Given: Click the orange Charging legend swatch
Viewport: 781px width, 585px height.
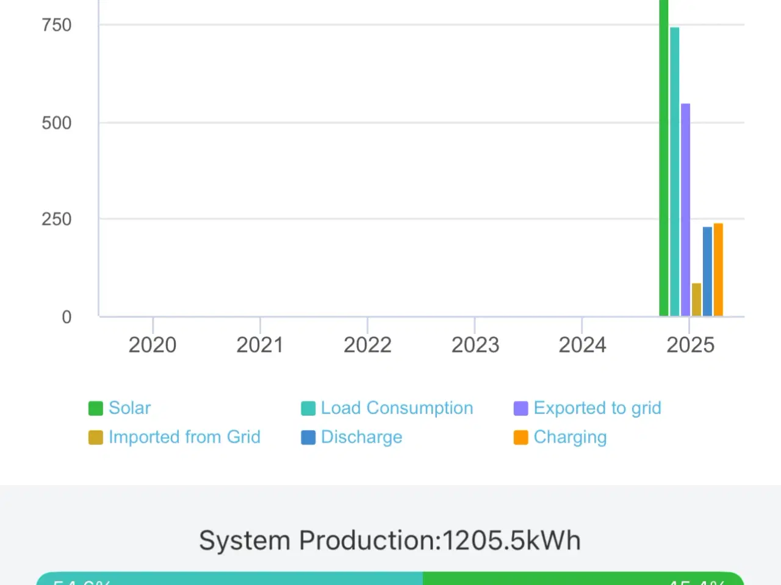Looking at the screenshot, I should [x=520, y=438].
